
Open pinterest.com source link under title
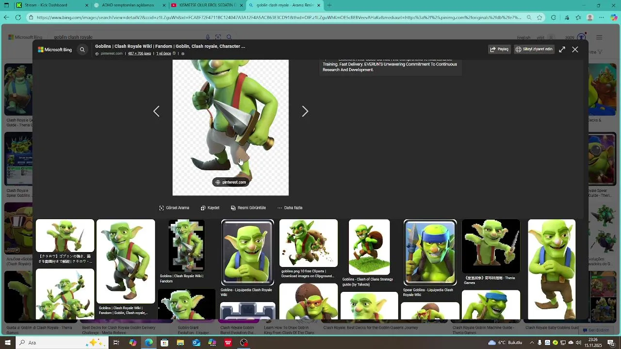[x=112, y=53]
